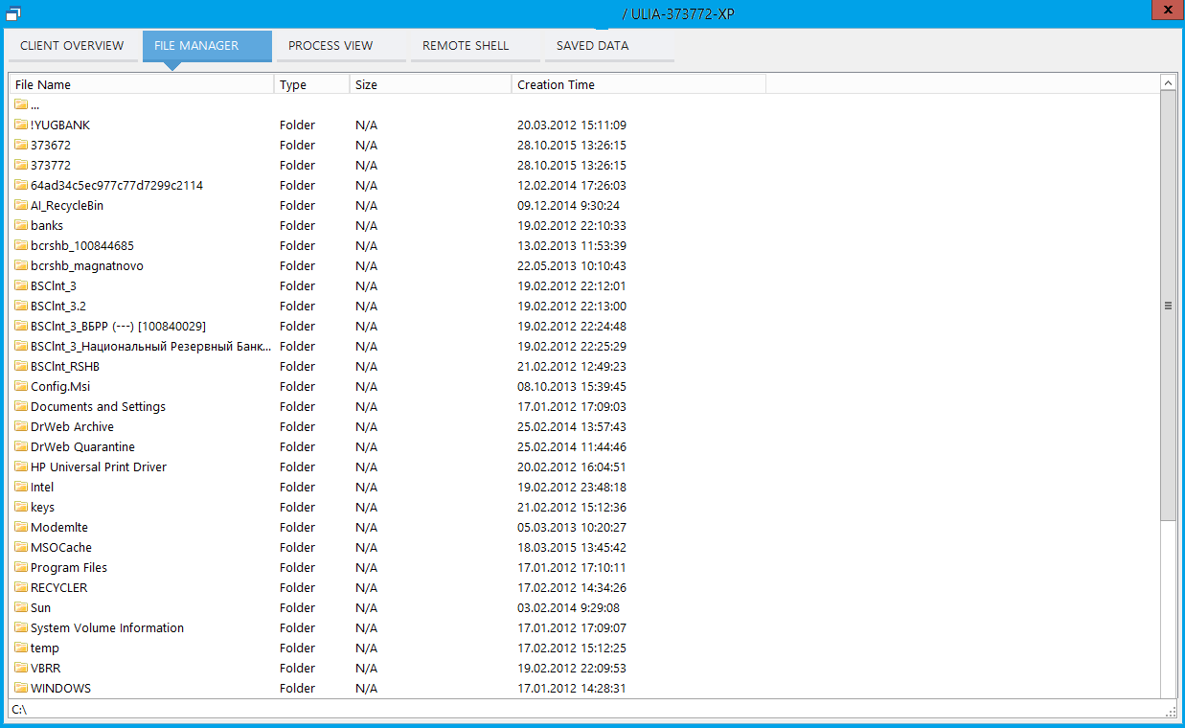Click creation time 03.02.2014 9:29:08
Screen dimensions: 1185x728
(x=569, y=608)
